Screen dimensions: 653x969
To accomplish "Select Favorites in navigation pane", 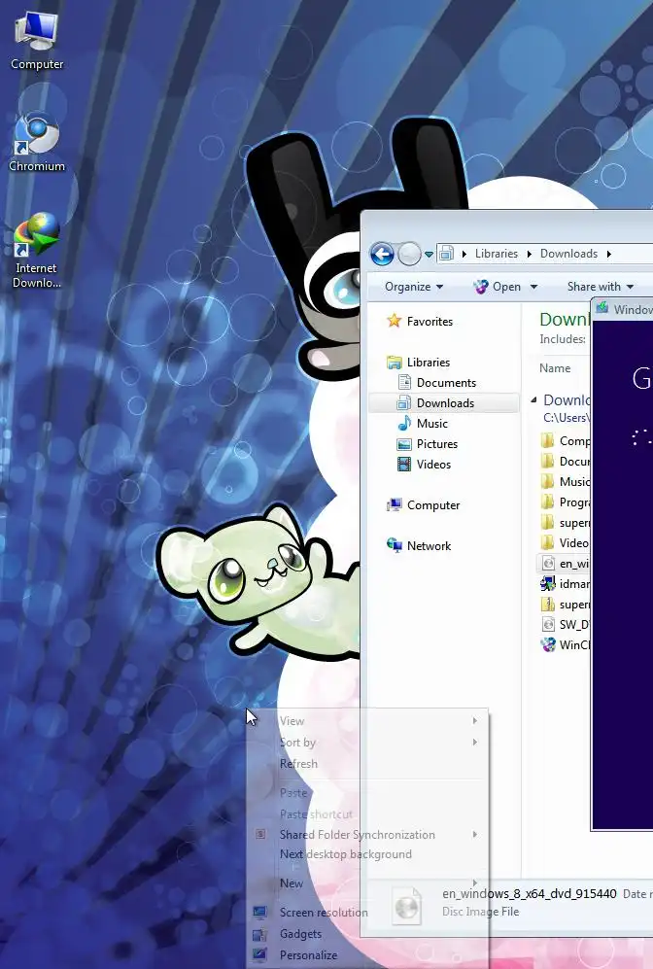I will pos(430,322).
